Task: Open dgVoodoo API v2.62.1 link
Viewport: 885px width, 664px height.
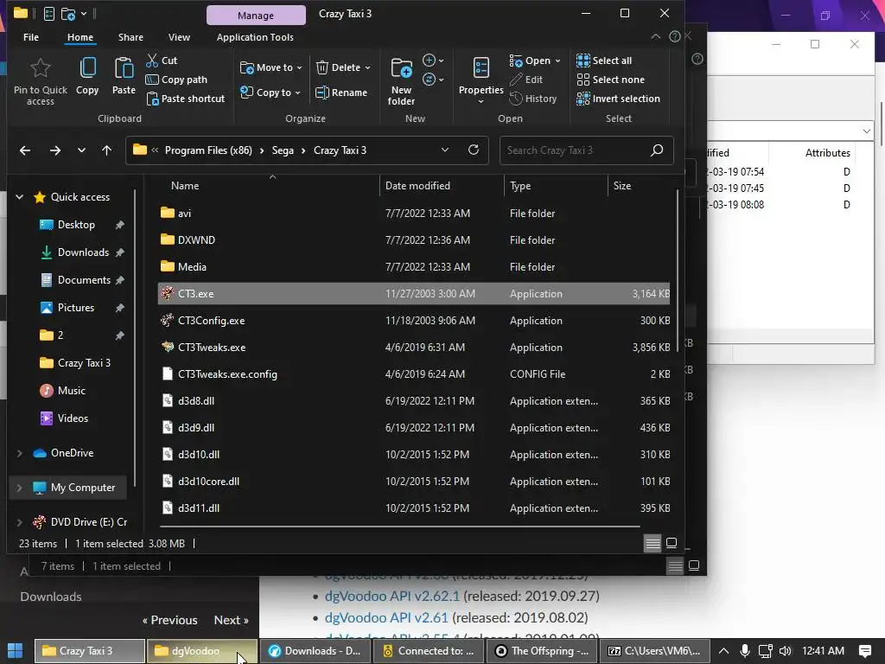Action: 392,597
